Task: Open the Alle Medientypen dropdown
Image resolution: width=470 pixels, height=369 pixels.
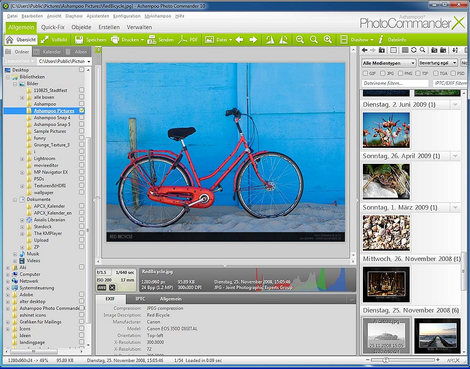Action: tap(389, 63)
